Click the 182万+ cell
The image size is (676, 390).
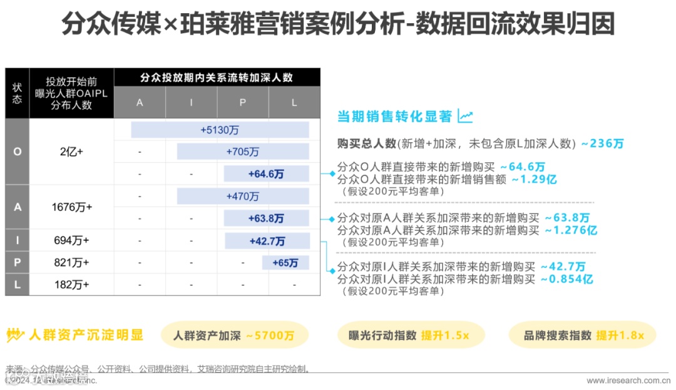pyautogui.click(x=71, y=284)
